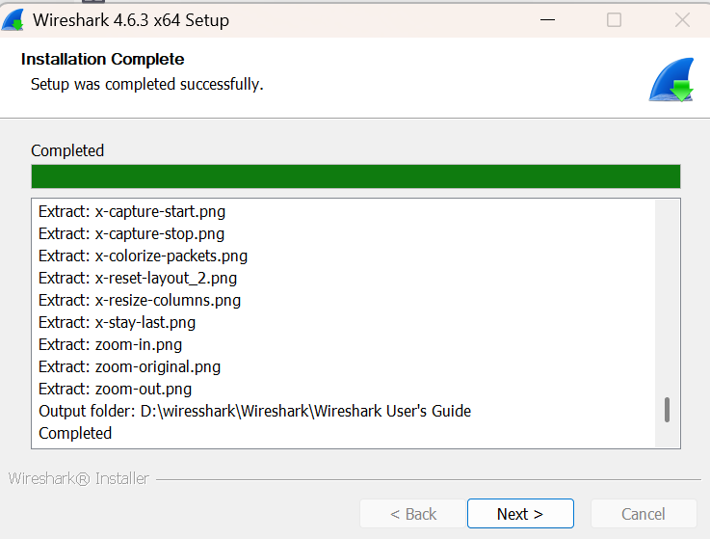Click Next to continue setup
Viewport: 710px width, 539px height.
pyautogui.click(x=520, y=514)
